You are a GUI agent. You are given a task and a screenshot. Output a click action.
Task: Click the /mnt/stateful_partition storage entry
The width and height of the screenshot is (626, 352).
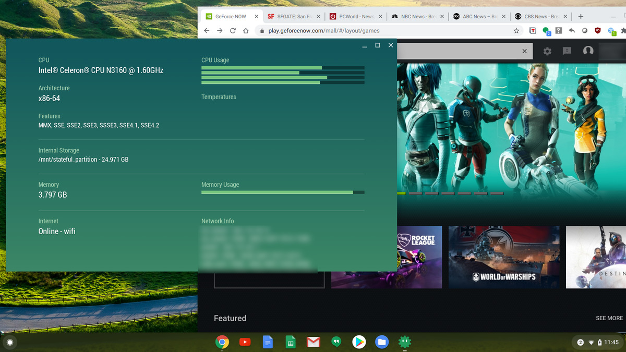tap(83, 159)
